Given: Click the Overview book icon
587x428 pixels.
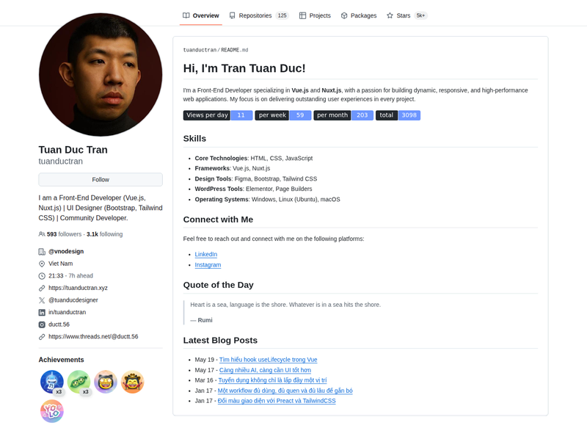Looking at the screenshot, I should pyautogui.click(x=186, y=15).
